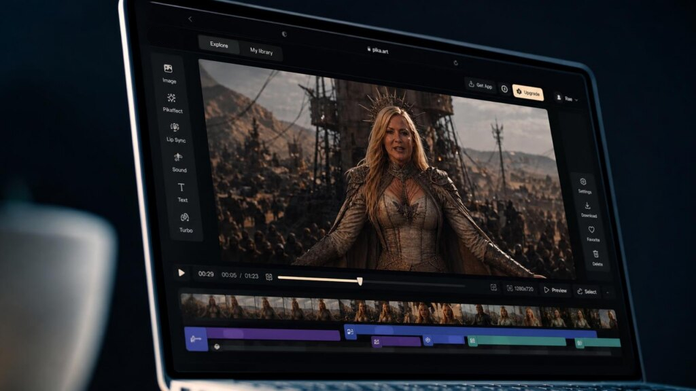Viewport: 696px width, 391px height.
Task: Play the video with the play button
Action: 181,273
